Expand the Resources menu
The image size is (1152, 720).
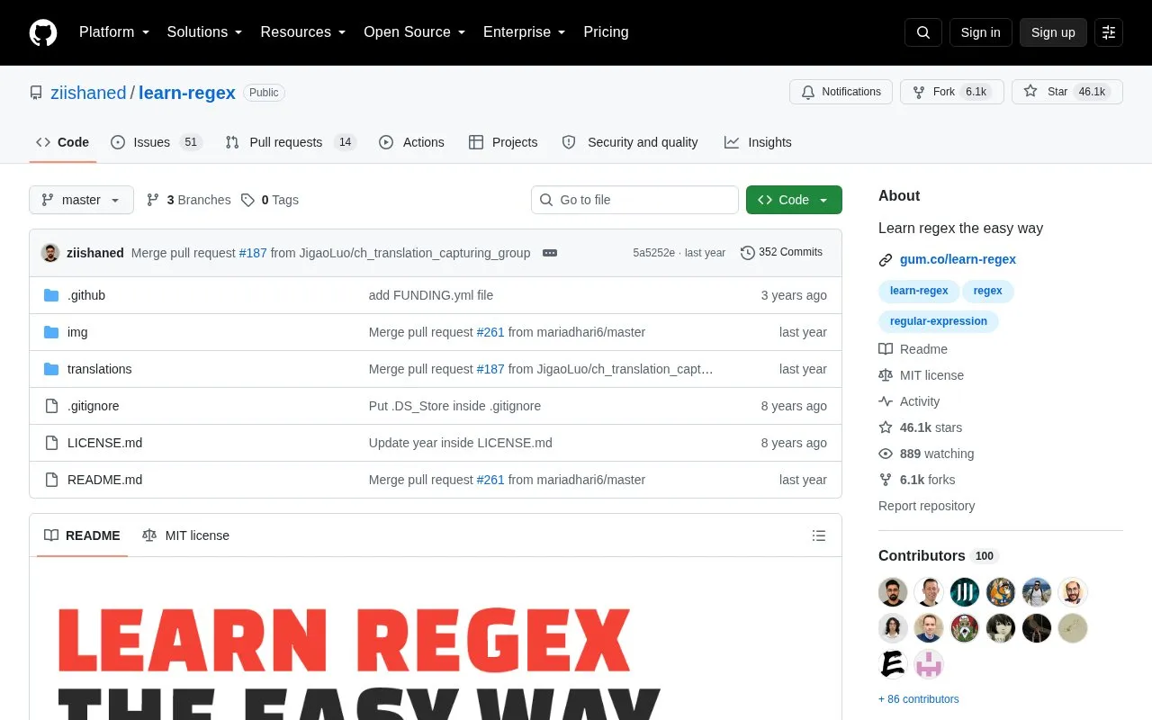click(303, 32)
